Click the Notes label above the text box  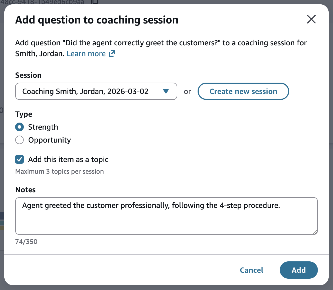coord(25,190)
